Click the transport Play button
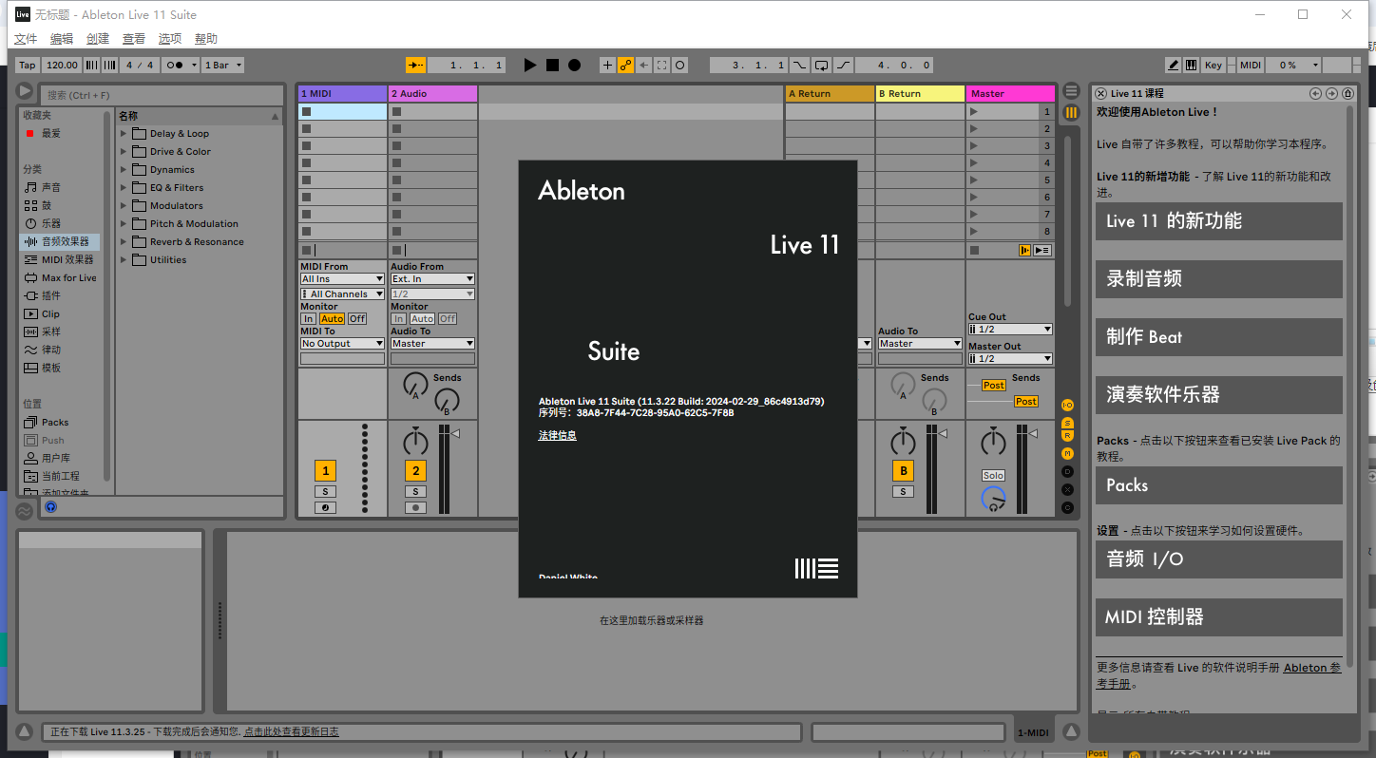1376x758 pixels. [530, 66]
